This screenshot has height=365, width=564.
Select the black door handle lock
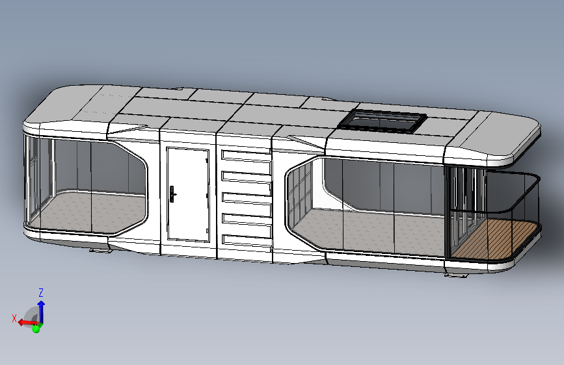coord(172,194)
